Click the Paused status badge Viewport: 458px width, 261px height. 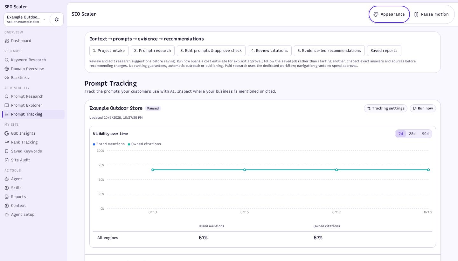pos(153,109)
